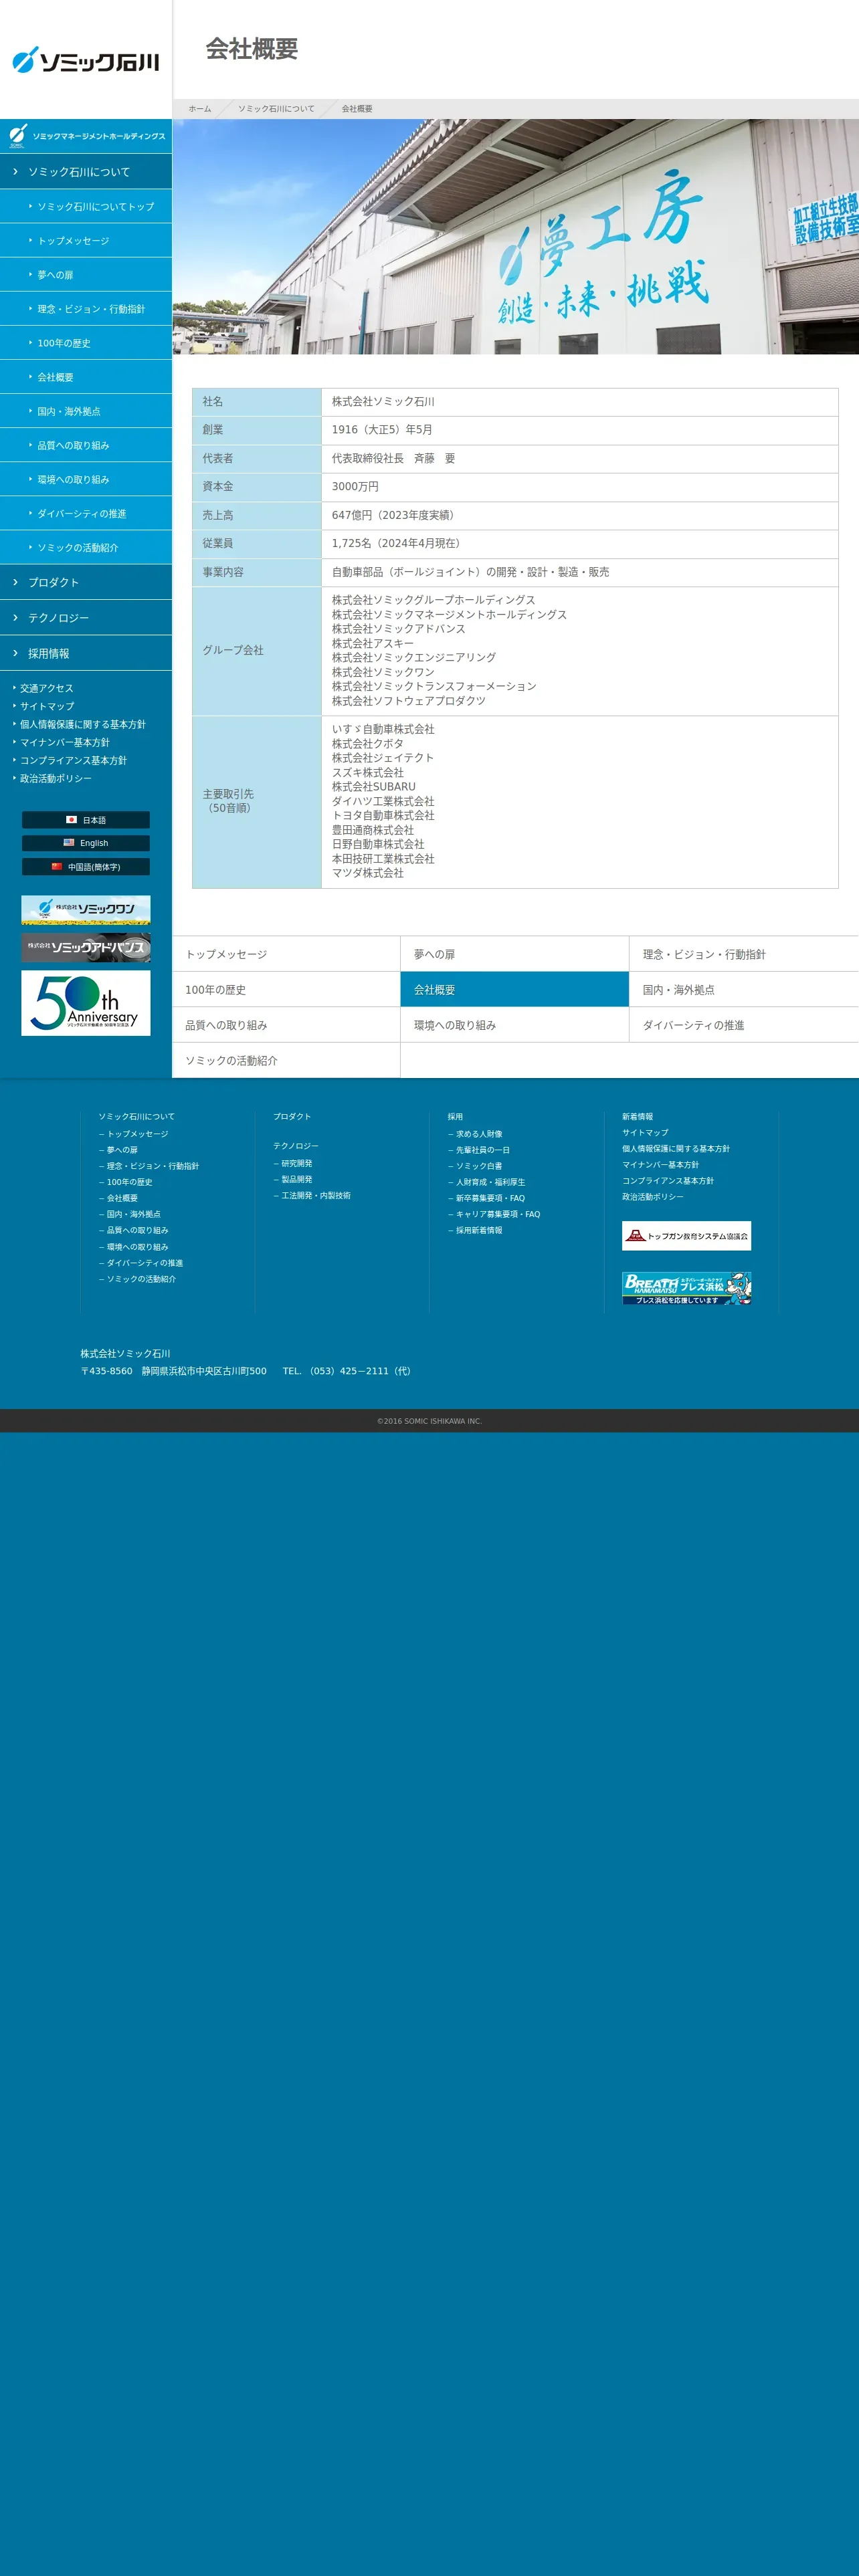Go to 夢への扉 in sidebar submenu
The width and height of the screenshot is (859, 2576).
[x=86, y=274]
